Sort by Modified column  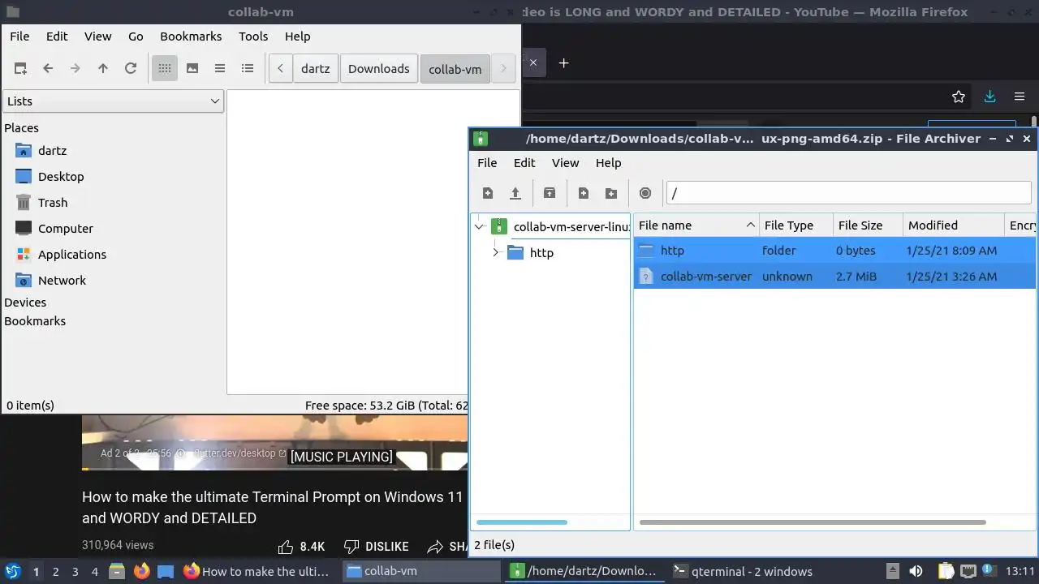click(954, 225)
